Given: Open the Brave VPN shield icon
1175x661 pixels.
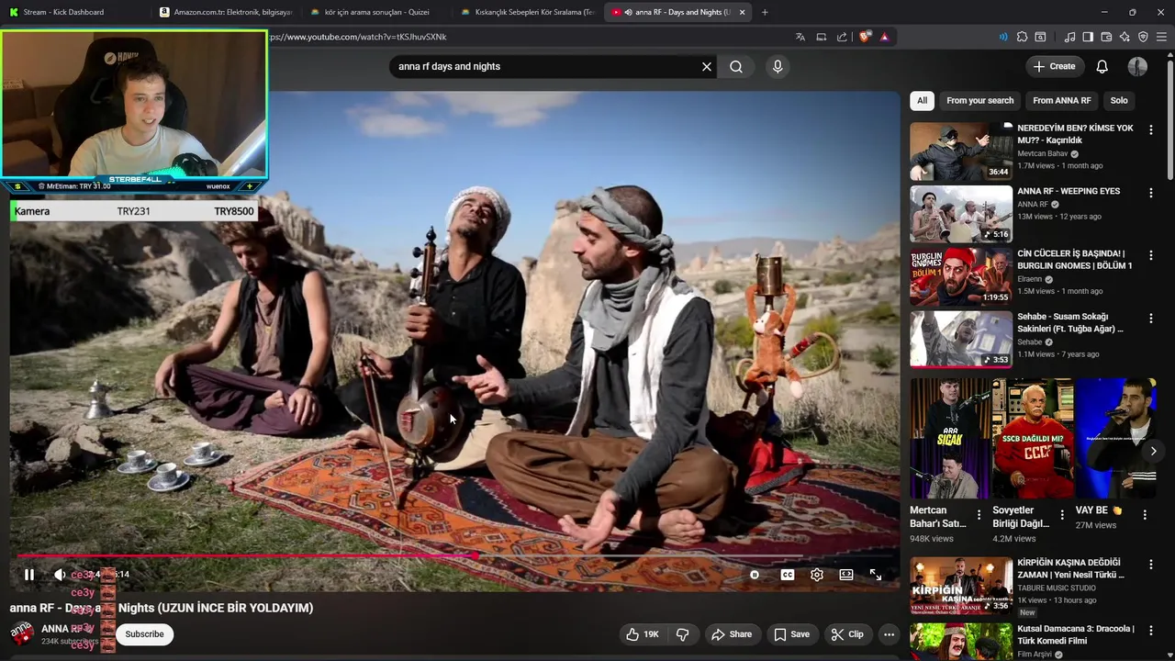Looking at the screenshot, I should [1143, 37].
